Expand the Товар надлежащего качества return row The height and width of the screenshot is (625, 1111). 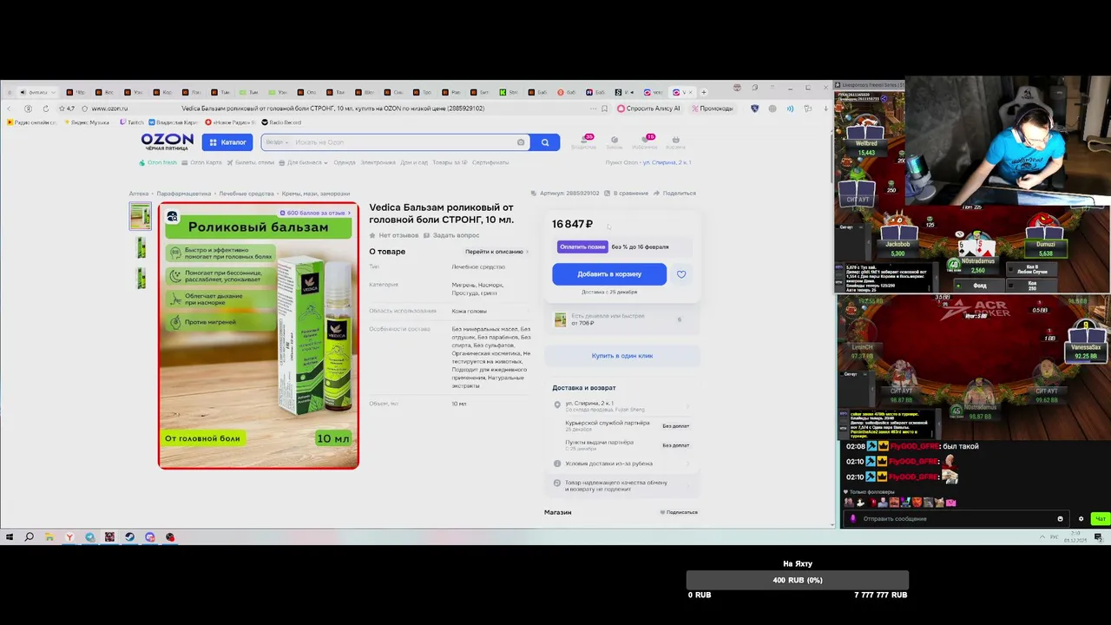click(621, 485)
